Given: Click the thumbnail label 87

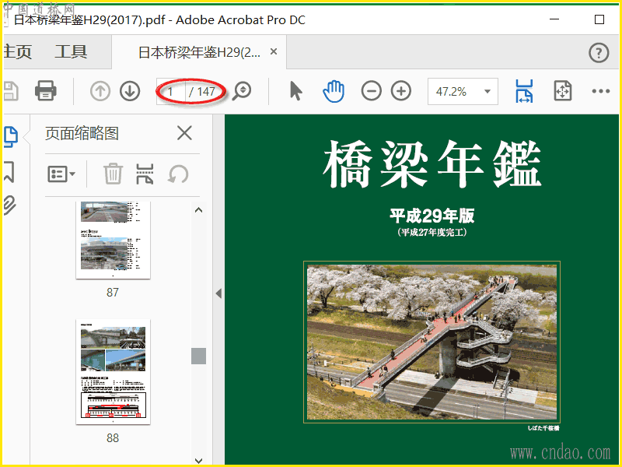Looking at the screenshot, I should [x=113, y=293].
